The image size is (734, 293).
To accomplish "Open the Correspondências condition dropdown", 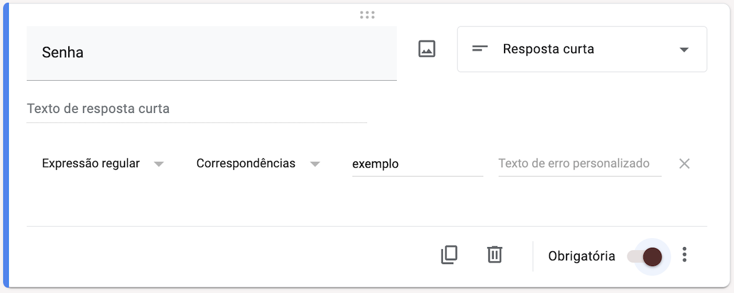I will pyautogui.click(x=246, y=164).
